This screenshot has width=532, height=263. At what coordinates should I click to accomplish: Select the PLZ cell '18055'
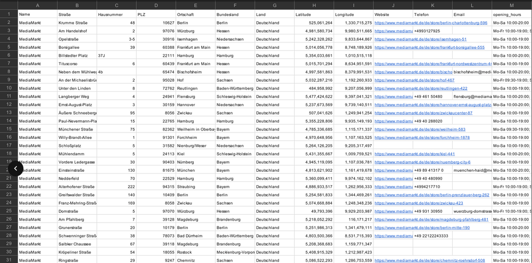[x=156, y=252]
